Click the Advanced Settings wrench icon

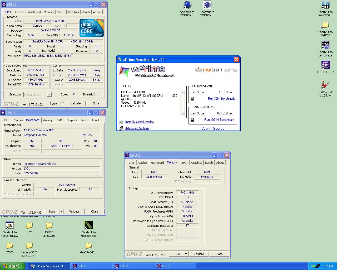click(121, 128)
